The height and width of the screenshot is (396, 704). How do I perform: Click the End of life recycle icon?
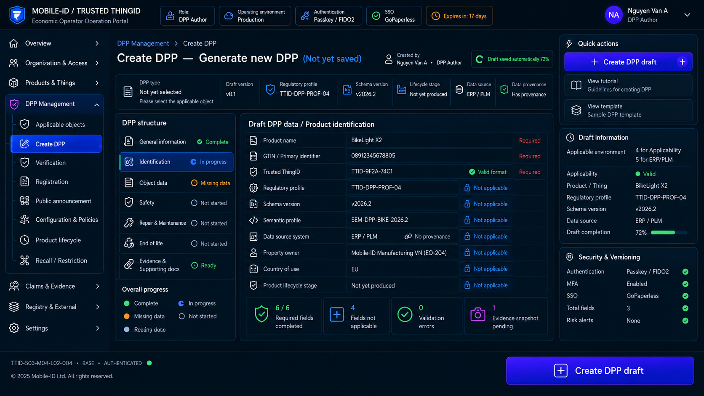[x=129, y=243]
